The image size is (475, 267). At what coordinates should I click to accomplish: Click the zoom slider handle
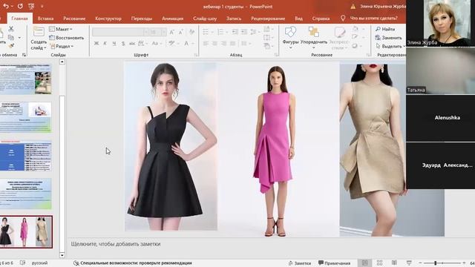[436, 263]
